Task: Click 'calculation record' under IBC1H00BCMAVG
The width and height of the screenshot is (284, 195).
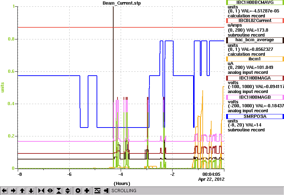Action: 246,16
